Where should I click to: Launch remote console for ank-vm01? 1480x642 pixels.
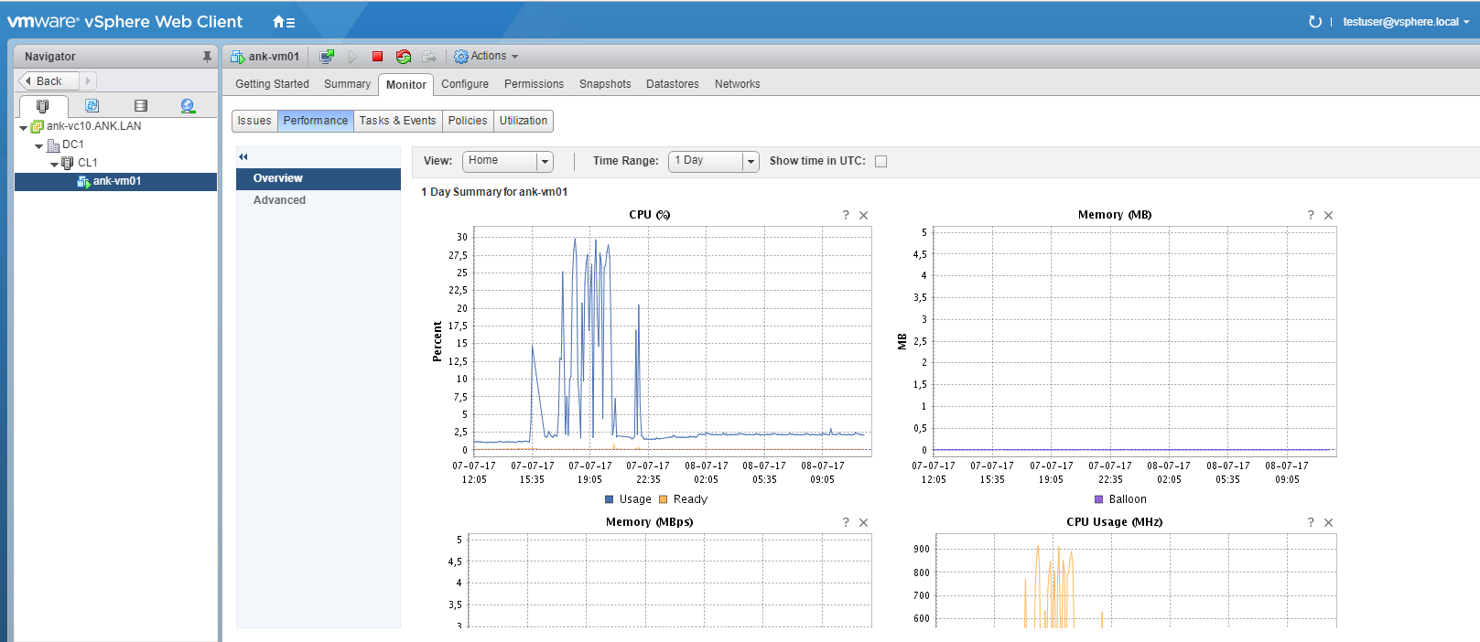tap(327, 56)
